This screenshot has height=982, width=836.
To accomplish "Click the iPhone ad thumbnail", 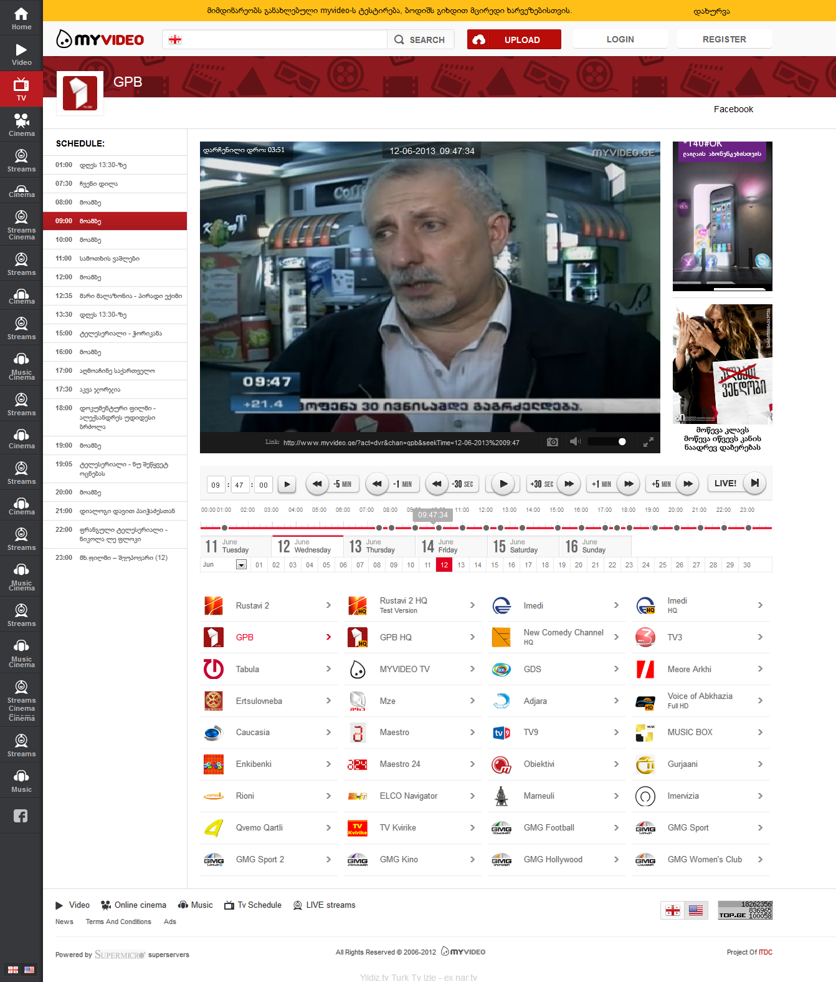I will (x=723, y=216).
